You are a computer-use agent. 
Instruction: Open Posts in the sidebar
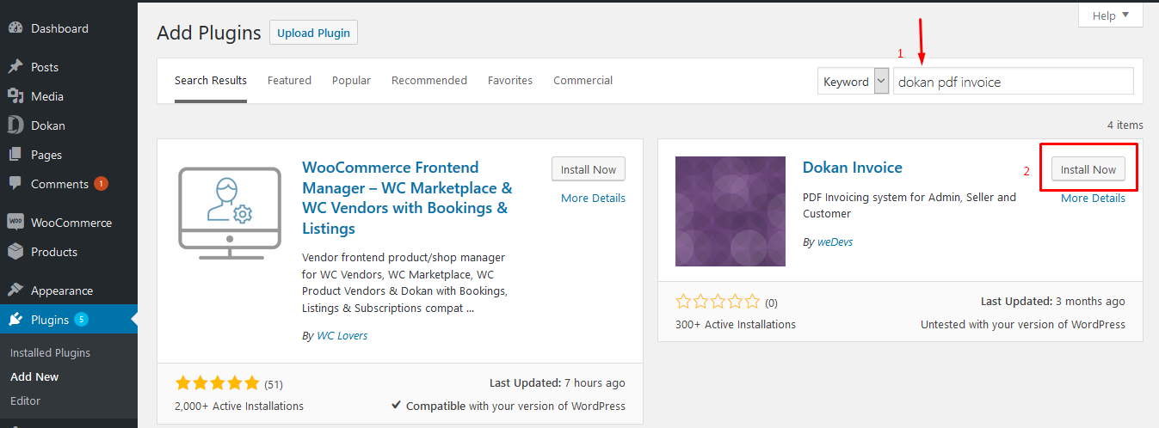45,67
